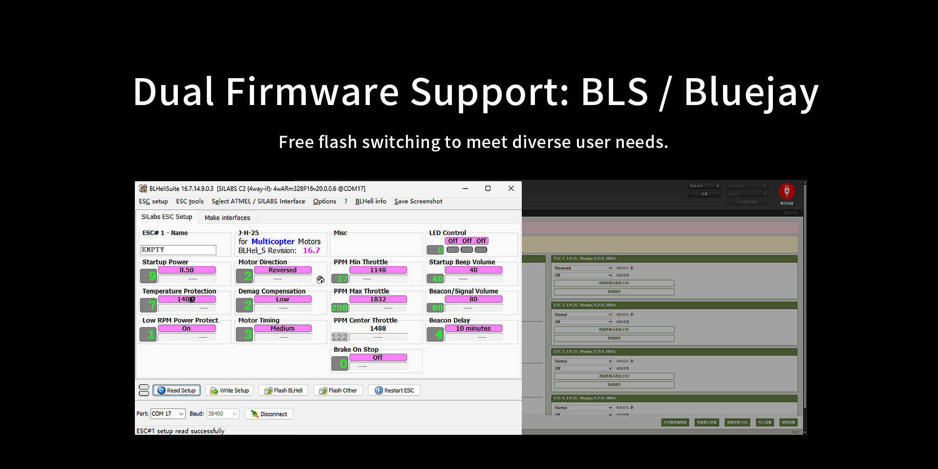Click the Write Setup button
The height and width of the screenshot is (469, 938).
tap(230, 390)
